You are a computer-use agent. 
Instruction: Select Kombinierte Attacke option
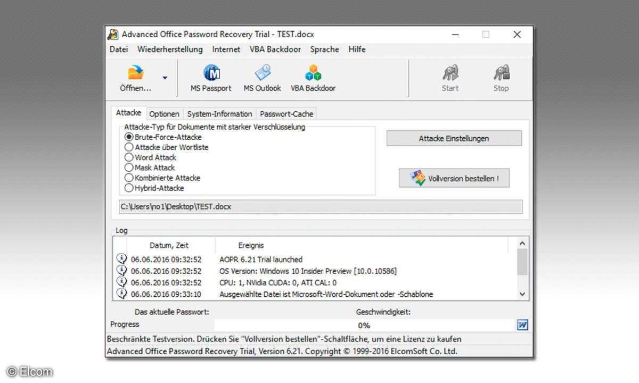point(129,178)
